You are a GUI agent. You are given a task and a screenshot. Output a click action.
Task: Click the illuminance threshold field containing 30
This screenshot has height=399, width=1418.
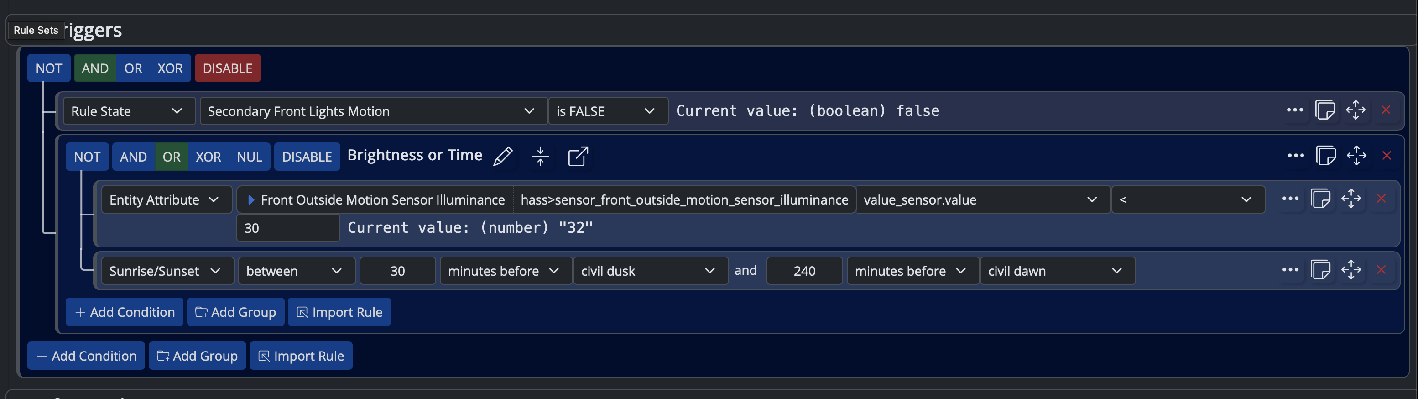288,228
